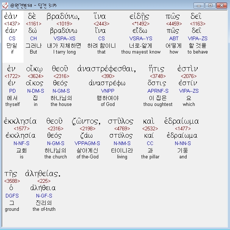Screen dimensions: 230x230
Task: Click morphology code ABT
Action: coord(174,38)
